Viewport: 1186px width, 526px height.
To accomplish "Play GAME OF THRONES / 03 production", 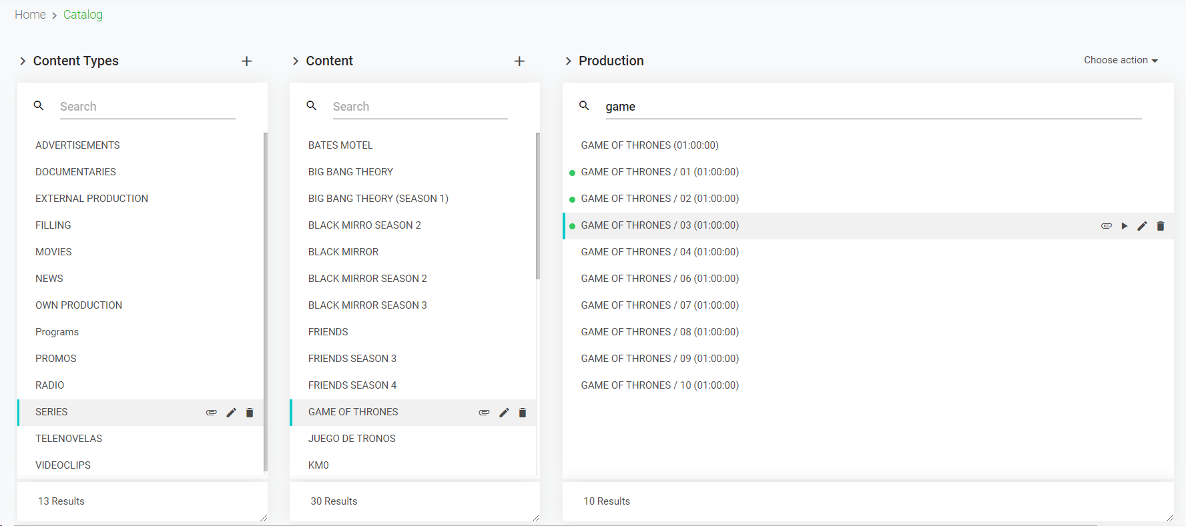I will [x=1124, y=226].
